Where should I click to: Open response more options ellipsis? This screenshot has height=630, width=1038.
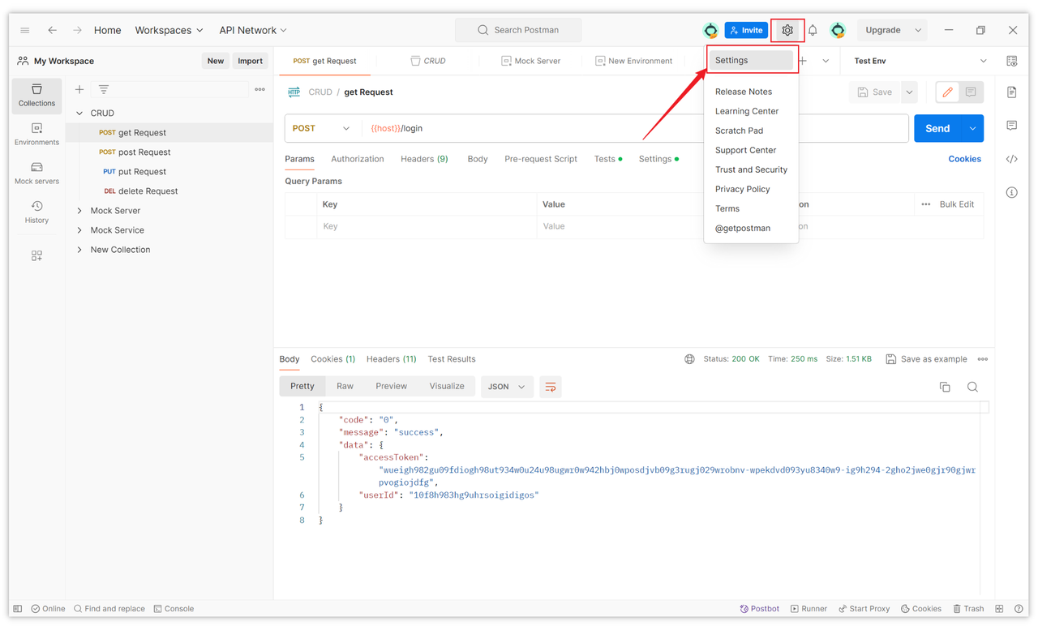tap(983, 359)
